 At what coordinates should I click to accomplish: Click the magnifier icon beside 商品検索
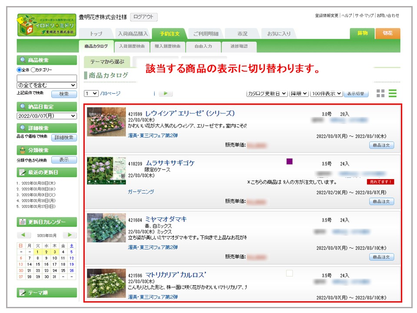click(22, 60)
